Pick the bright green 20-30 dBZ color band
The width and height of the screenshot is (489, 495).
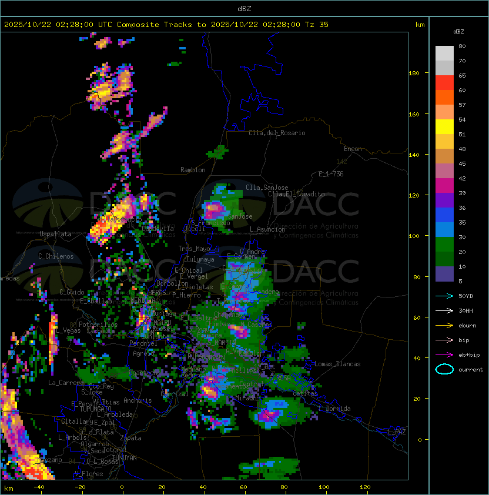click(x=444, y=245)
